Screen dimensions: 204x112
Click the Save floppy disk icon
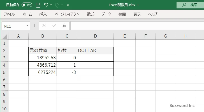(x=38, y=5)
